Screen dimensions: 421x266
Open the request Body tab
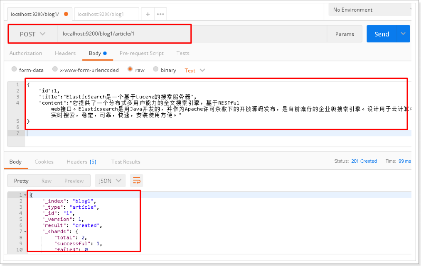[x=98, y=54]
